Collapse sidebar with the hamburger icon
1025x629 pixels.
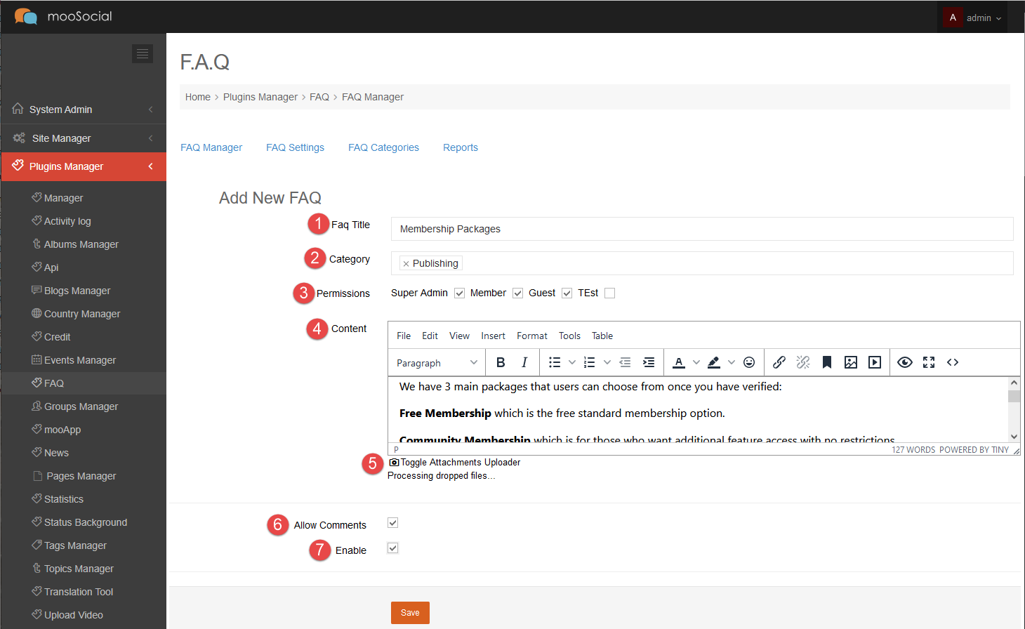coord(143,53)
